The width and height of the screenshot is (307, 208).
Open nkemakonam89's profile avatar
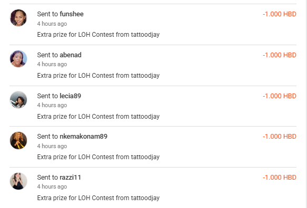tap(18, 140)
